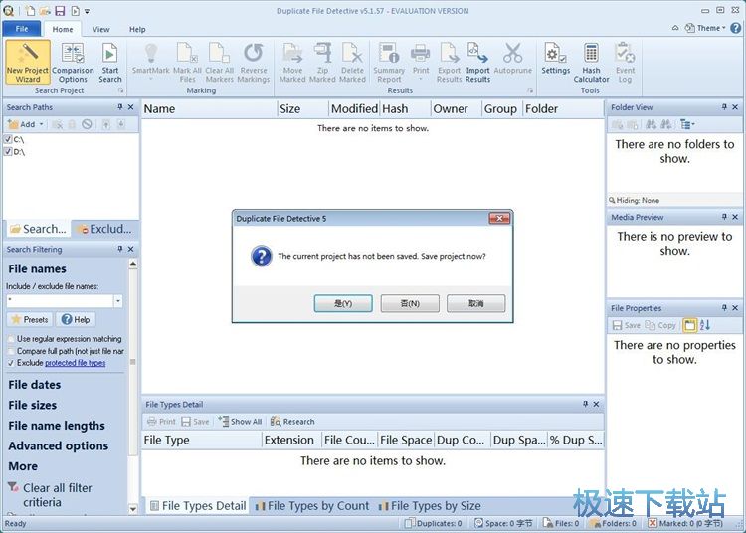
Task: Click Research in File Types Detail toolbar
Action: (x=292, y=422)
